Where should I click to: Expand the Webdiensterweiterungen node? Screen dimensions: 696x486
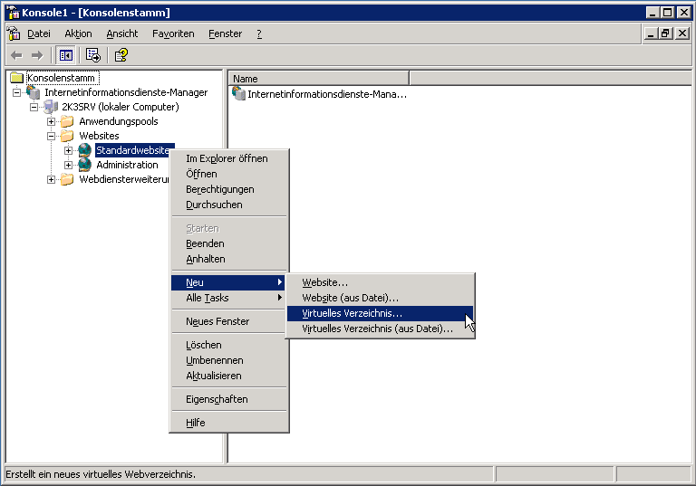click(51, 179)
